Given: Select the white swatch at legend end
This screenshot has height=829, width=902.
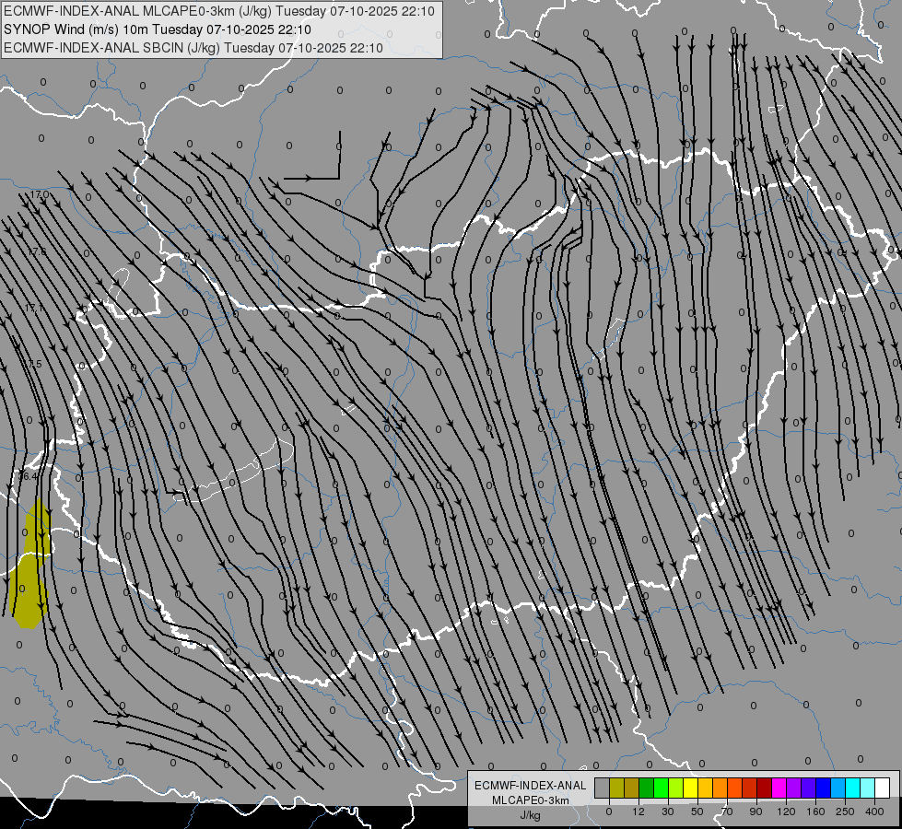Looking at the screenshot, I should (x=883, y=788).
